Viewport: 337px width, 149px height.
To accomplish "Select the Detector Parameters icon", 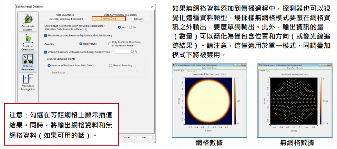I will tap(28, 61).
